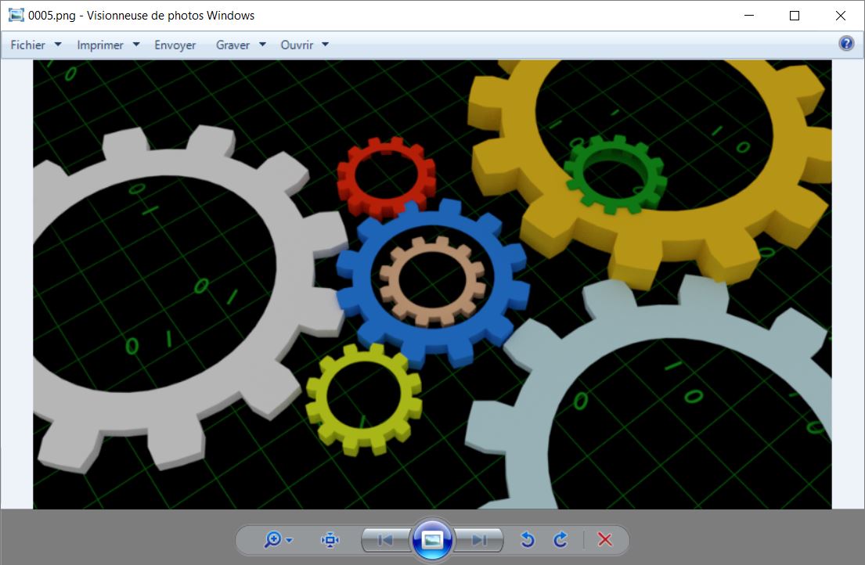Expand the Ouvrir dropdown arrow
The image size is (865, 565).
[x=326, y=45]
